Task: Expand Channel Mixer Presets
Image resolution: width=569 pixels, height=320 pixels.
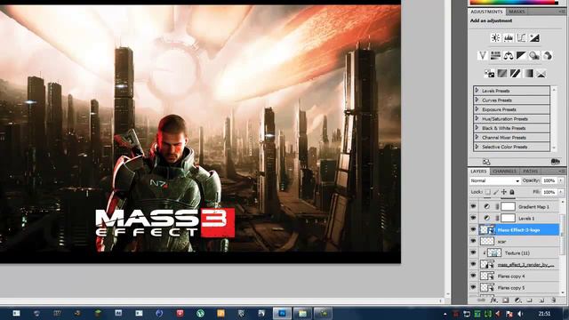Action: 477,137
